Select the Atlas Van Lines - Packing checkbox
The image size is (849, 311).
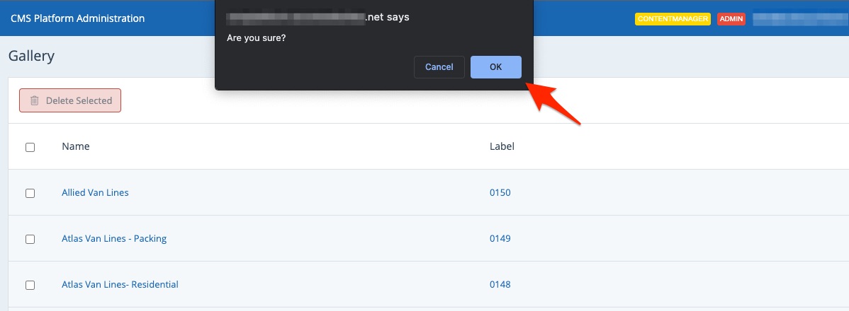30,239
